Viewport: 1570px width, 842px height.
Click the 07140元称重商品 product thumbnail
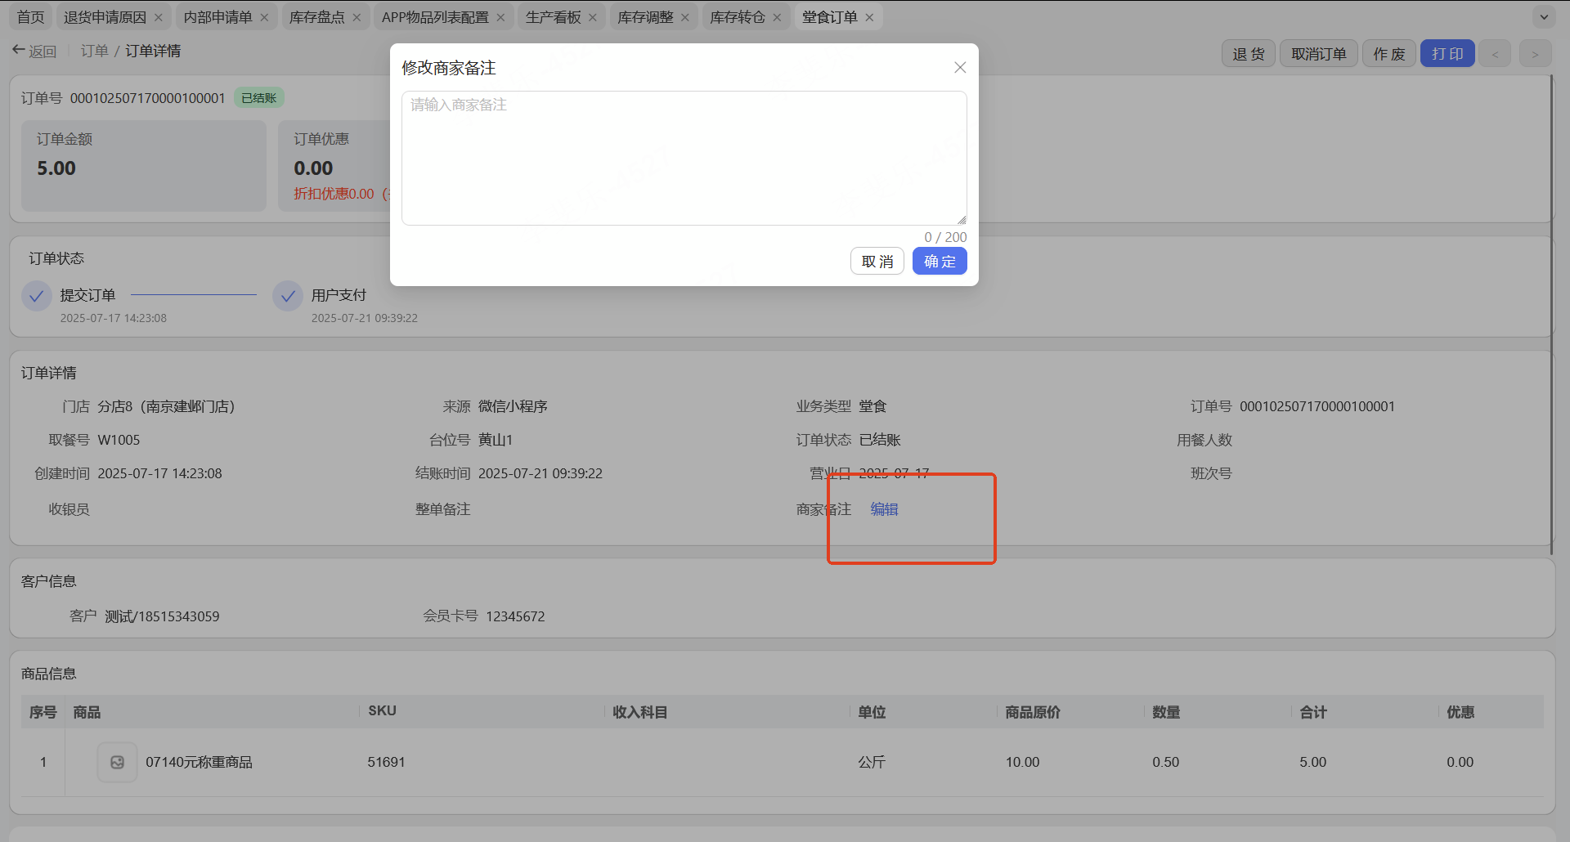117,762
